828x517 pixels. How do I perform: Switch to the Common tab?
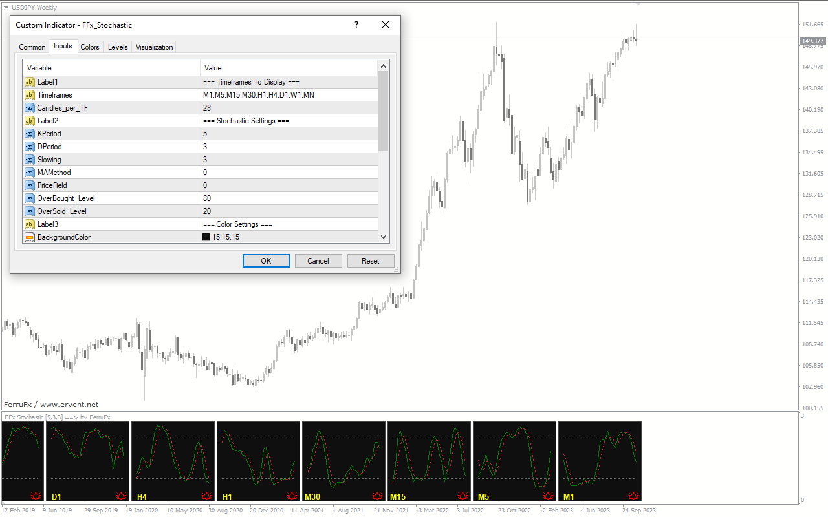pyautogui.click(x=32, y=47)
